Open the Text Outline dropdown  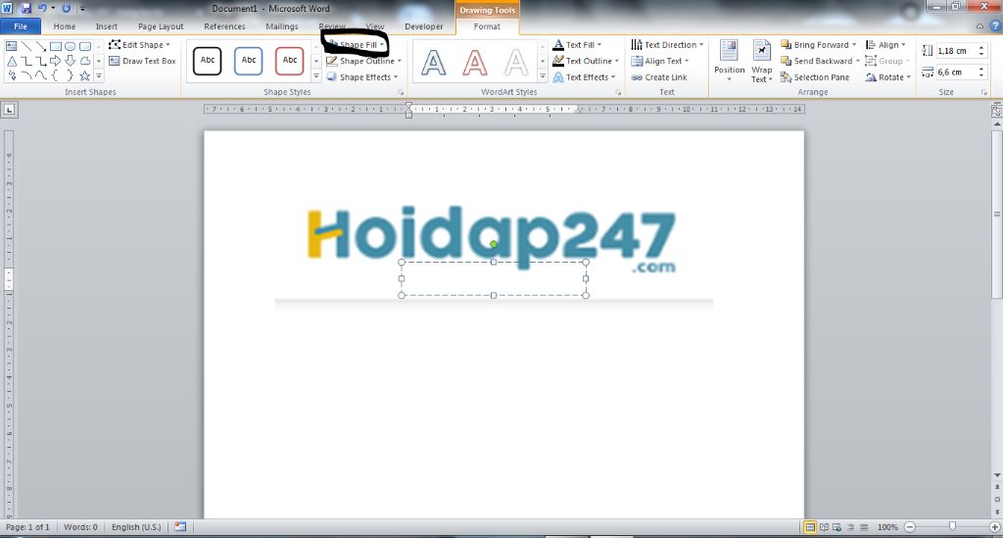[x=586, y=61]
